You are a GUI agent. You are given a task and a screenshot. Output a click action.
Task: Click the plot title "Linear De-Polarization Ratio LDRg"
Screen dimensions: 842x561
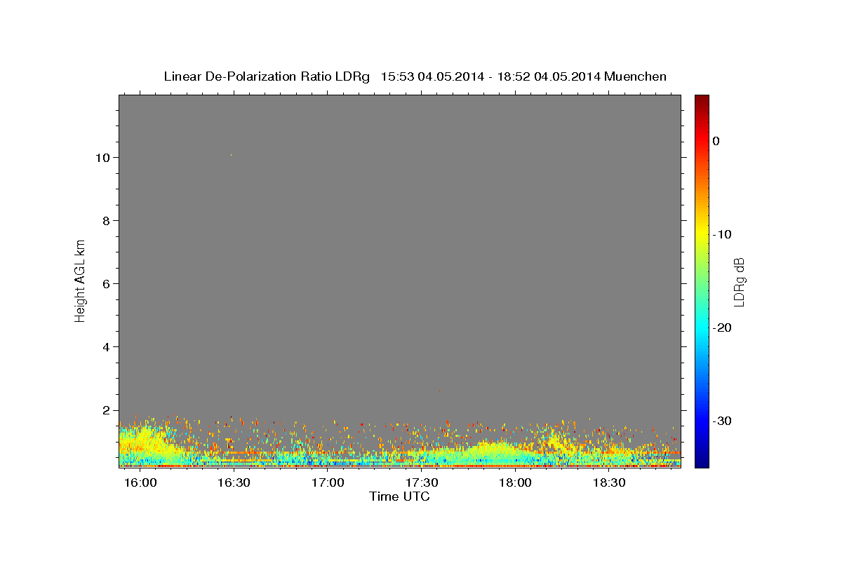click(x=267, y=76)
